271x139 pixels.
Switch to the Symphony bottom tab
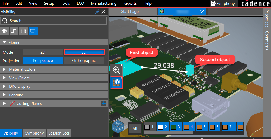(34, 133)
